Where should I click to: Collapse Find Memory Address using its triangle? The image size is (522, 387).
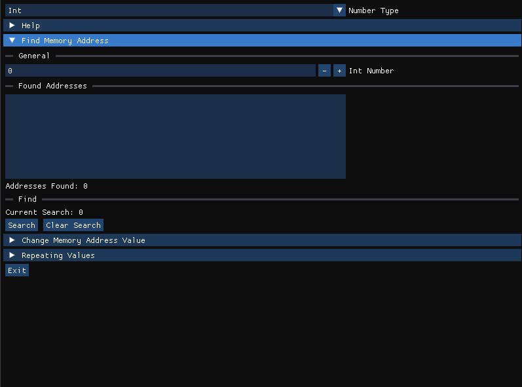point(12,41)
